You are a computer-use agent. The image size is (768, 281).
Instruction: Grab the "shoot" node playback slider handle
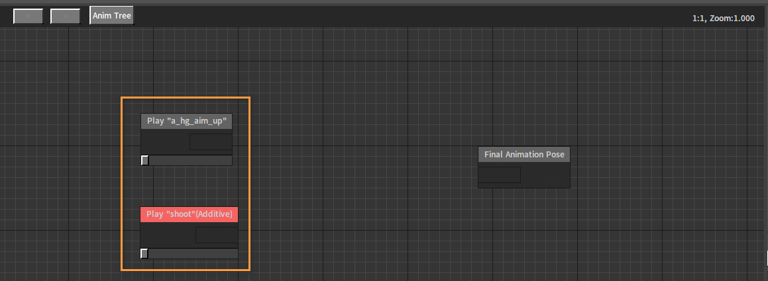[x=144, y=254]
